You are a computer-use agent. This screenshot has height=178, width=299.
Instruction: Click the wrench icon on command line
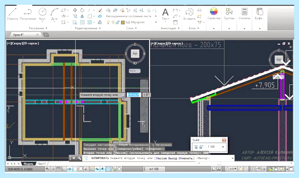(x=79, y=158)
